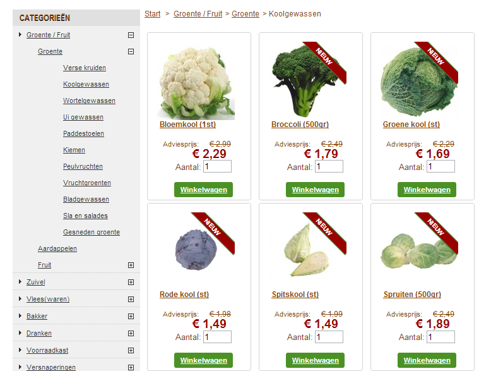Expand the Bakker category plus icon

pyautogui.click(x=131, y=316)
